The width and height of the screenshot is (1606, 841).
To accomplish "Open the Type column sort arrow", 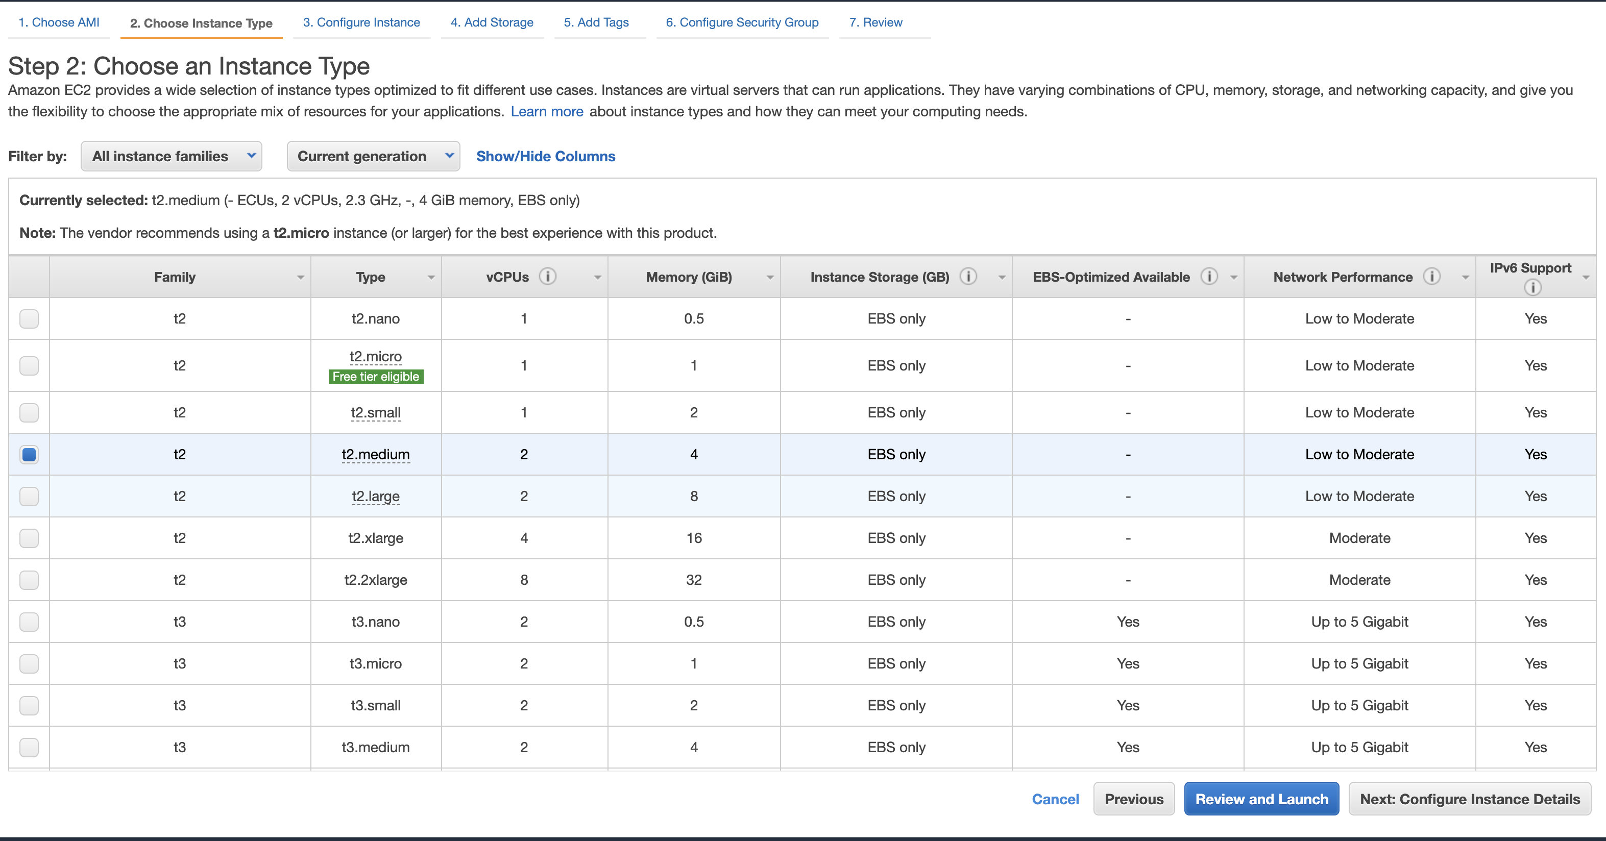I will point(431,278).
